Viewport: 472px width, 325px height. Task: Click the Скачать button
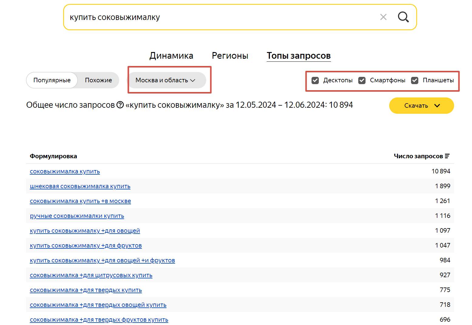[416, 106]
